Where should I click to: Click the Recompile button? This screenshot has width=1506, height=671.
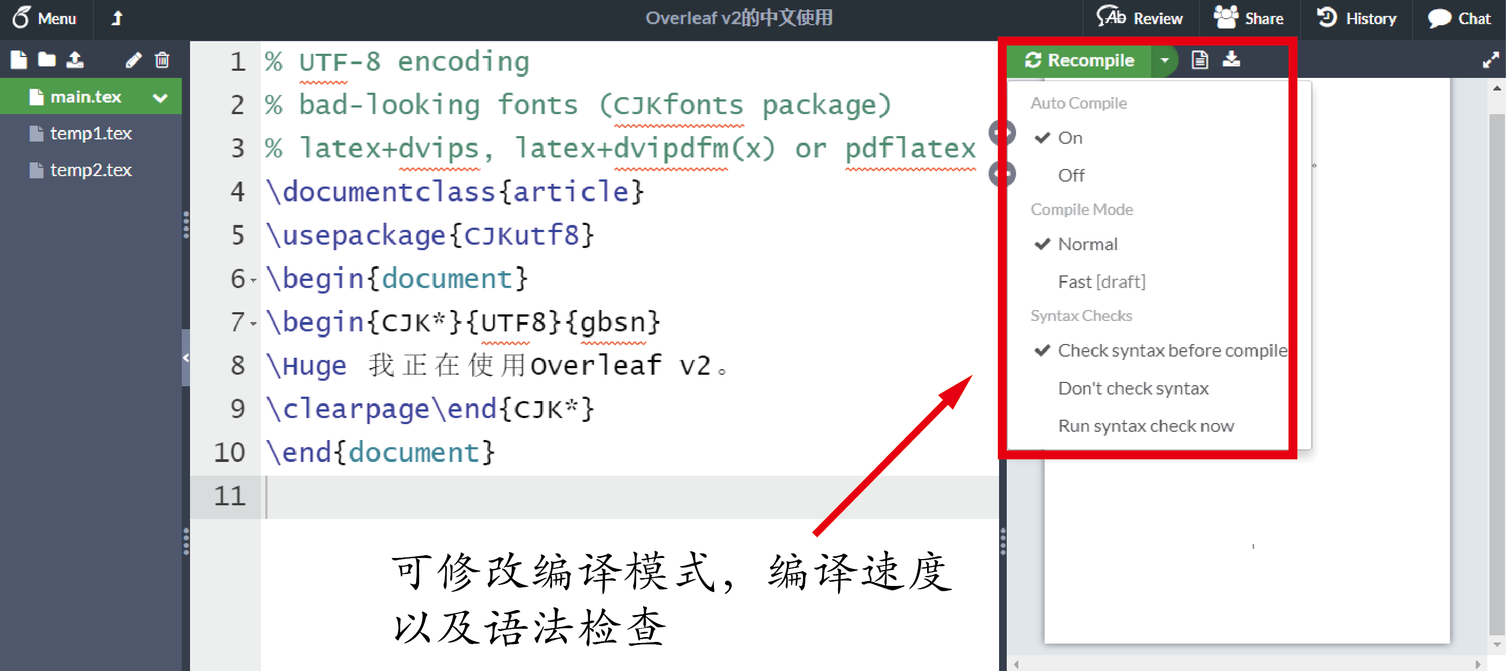[x=1079, y=60]
